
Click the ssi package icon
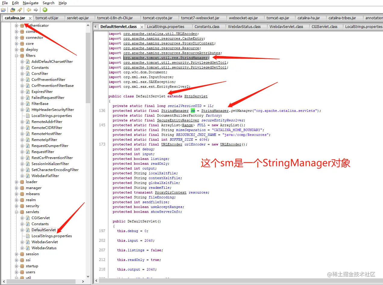(22, 260)
